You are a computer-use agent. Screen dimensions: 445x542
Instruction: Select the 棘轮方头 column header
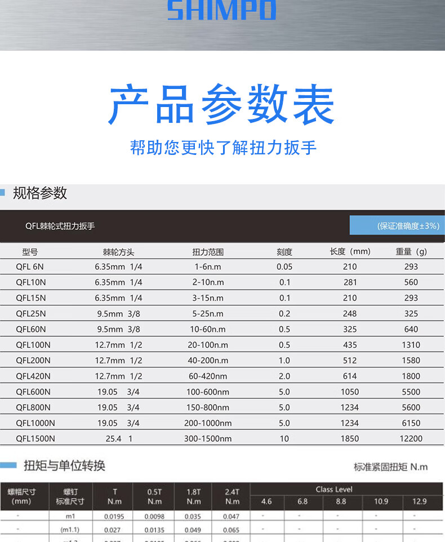(118, 252)
